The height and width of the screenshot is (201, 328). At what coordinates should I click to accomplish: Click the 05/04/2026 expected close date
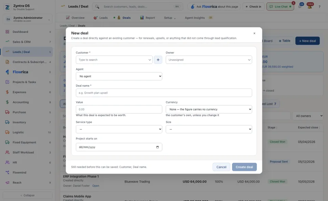pyautogui.click(x=306, y=142)
